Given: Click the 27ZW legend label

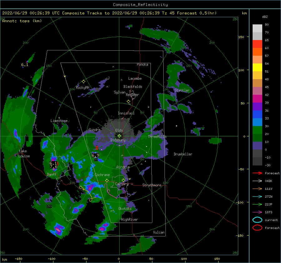Looking at the screenshot, I should click(x=269, y=197).
